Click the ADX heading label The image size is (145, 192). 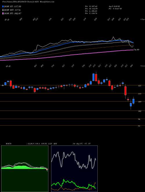[55, 143]
